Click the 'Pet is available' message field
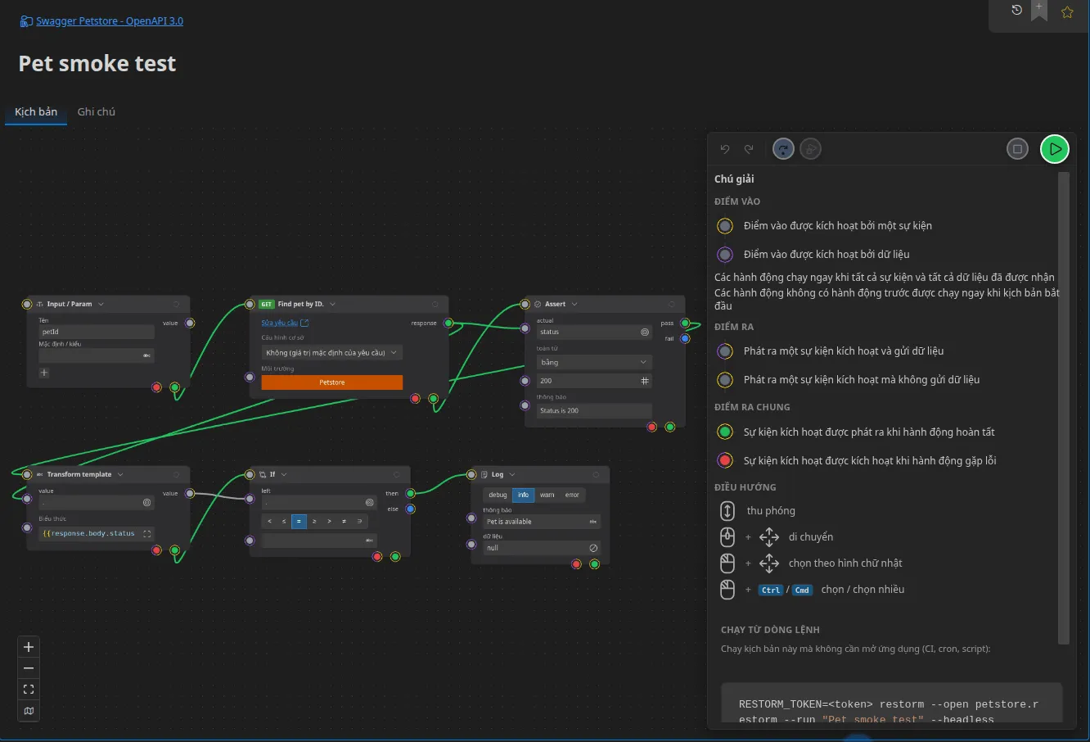This screenshot has width=1090, height=742. point(543,522)
